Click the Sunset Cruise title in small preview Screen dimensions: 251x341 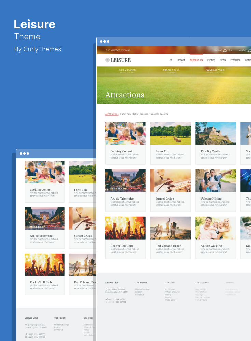click(83, 236)
